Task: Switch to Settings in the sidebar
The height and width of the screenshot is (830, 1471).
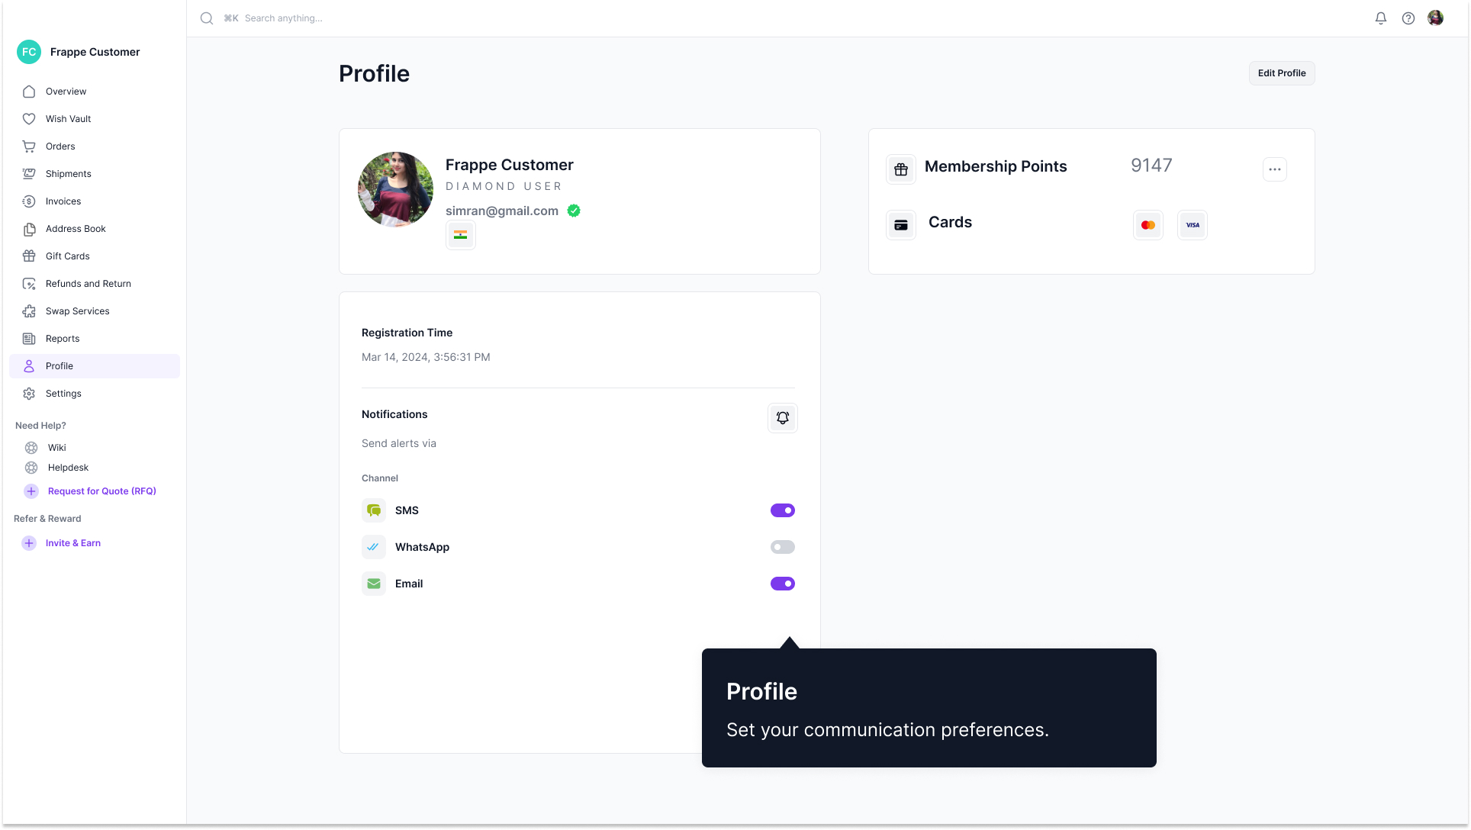Action: click(28, 393)
